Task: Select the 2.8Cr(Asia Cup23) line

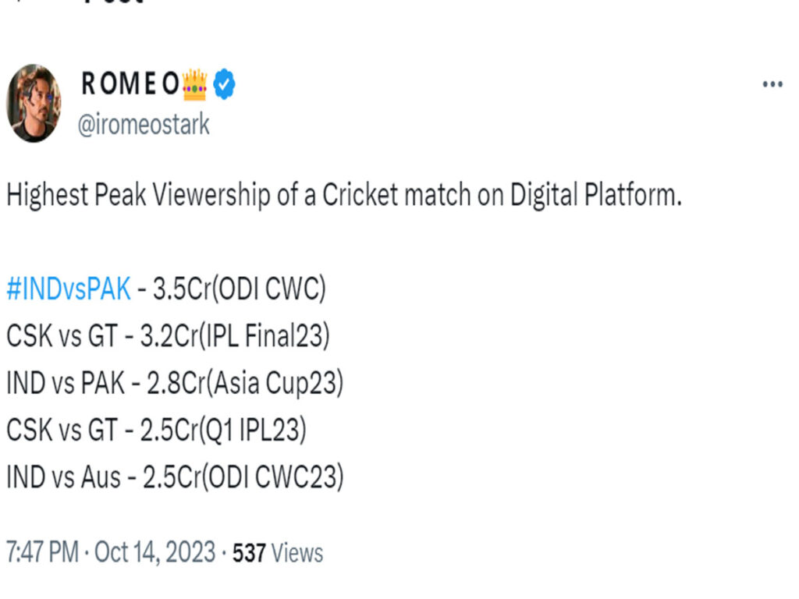Action: 245,383
